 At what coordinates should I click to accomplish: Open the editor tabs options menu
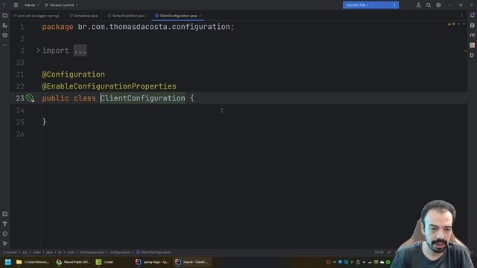coord(462,16)
